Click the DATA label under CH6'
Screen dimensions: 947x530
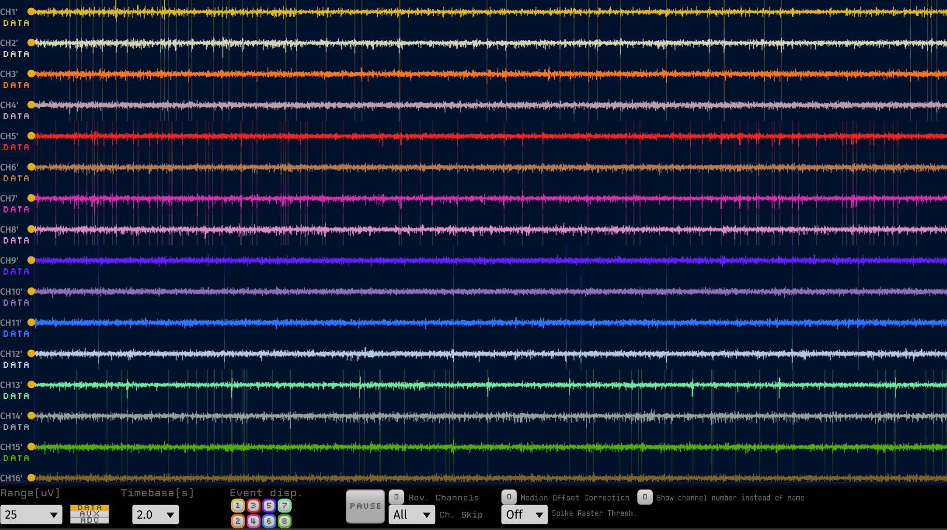(x=16, y=178)
